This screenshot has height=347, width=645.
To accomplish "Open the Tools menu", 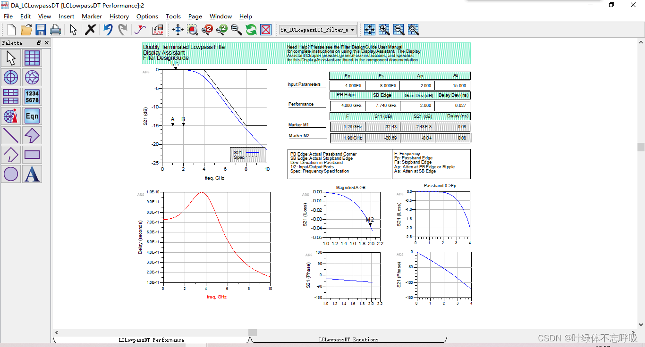I will point(173,16).
